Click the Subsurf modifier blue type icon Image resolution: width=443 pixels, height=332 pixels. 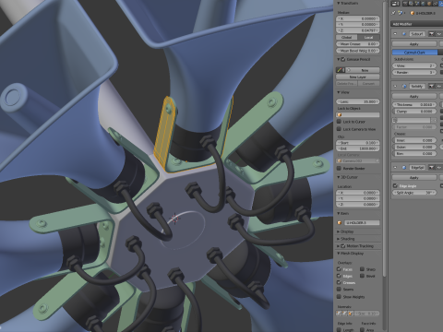point(404,34)
